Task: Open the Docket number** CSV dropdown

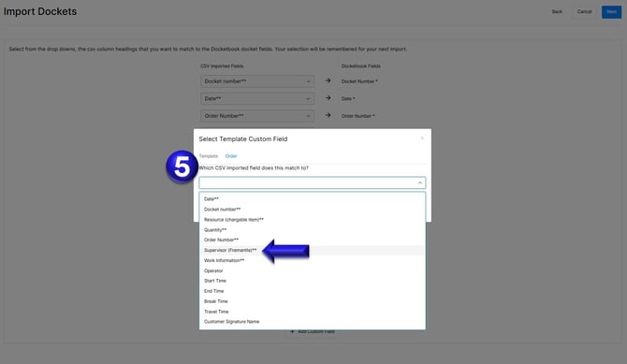Action: click(257, 81)
